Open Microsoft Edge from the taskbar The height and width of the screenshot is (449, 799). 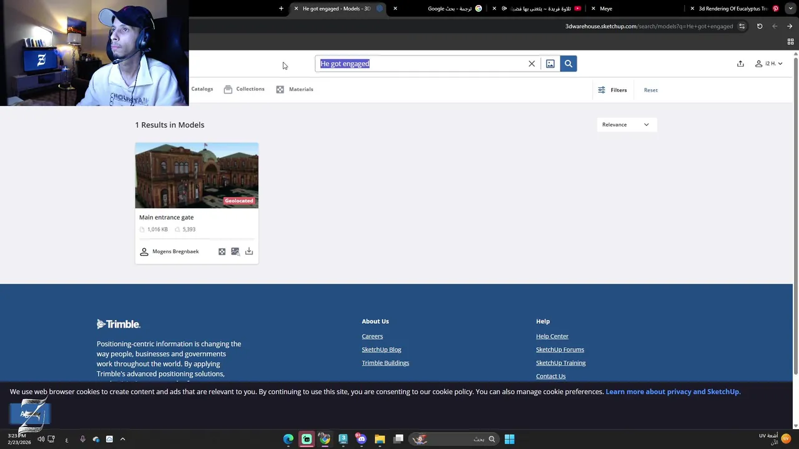(288, 439)
